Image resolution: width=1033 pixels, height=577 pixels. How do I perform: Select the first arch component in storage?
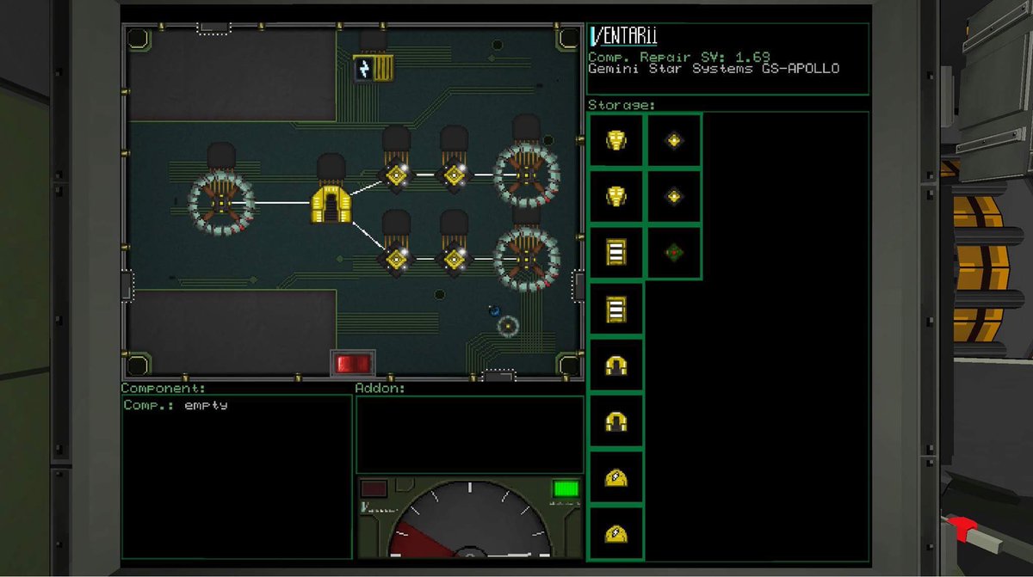pos(615,365)
